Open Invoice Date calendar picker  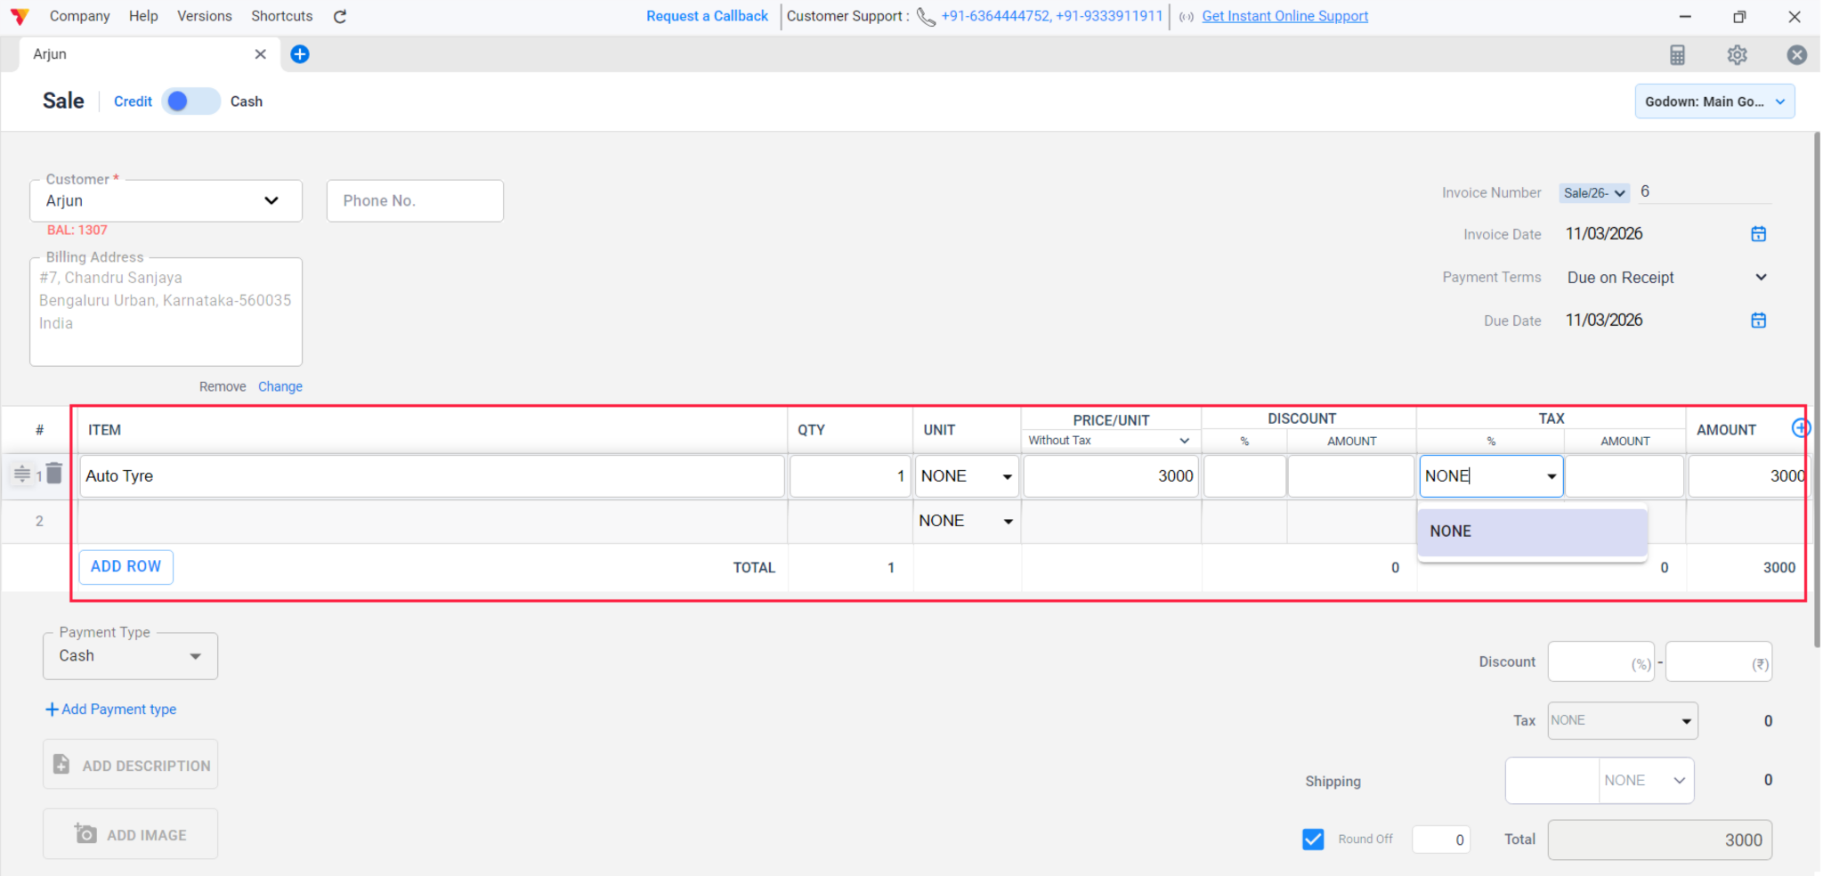(1758, 234)
